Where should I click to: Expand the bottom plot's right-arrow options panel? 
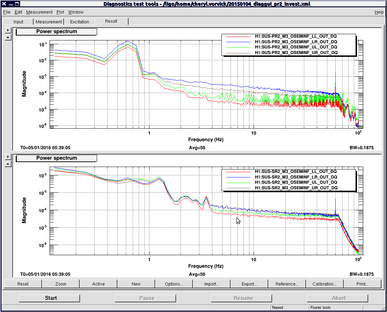pyautogui.click(x=8, y=157)
